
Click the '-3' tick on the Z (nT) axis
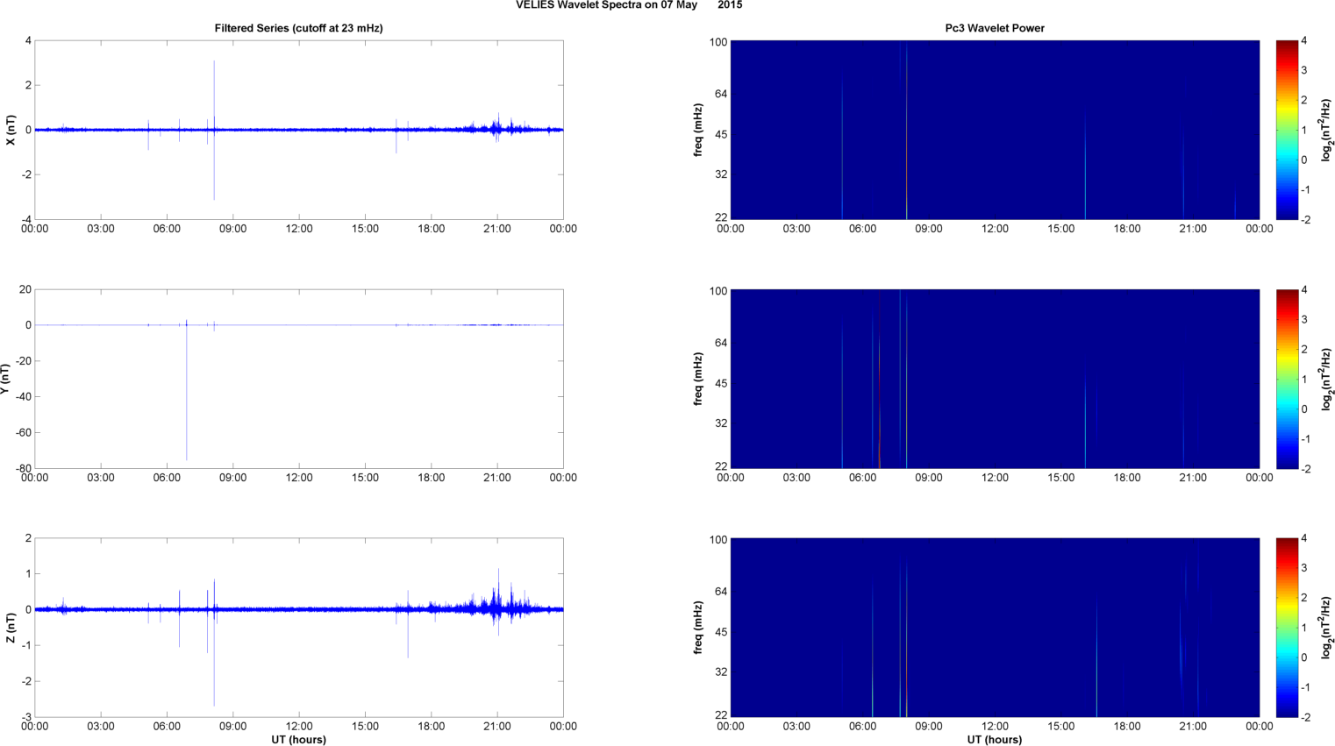click(x=27, y=717)
